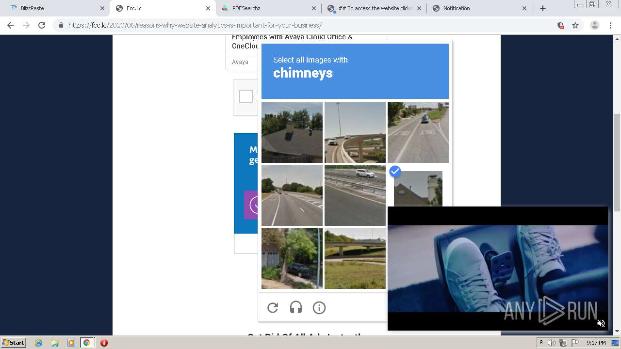Image resolution: width=621 pixels, height=349 pixels.
Task: Switch to the '## To access the website' tab
Action: coord(374,8)
